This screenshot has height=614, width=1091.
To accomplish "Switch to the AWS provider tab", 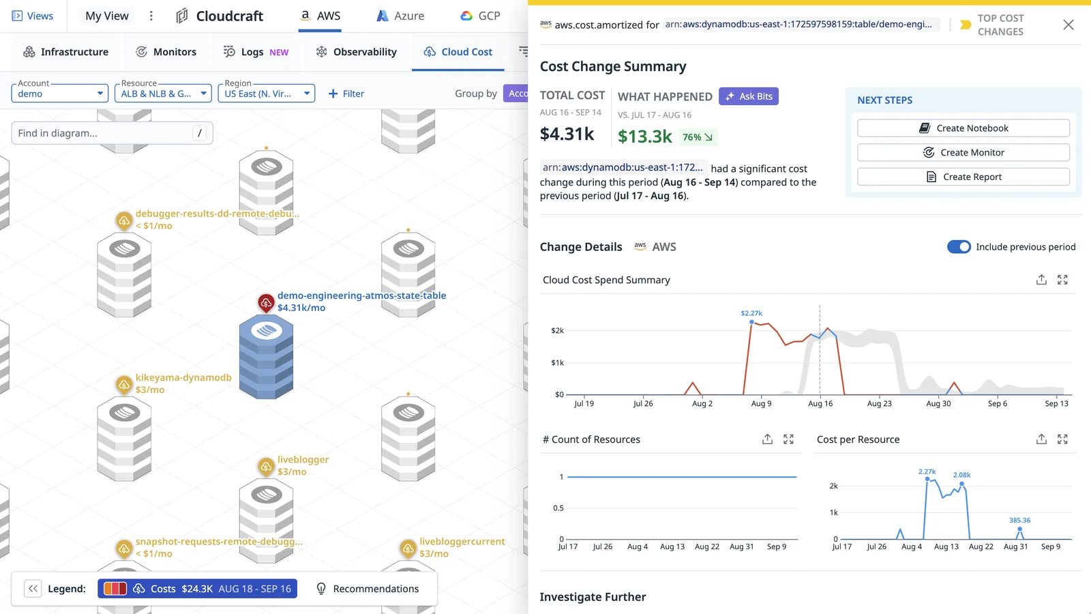I will (320, 16).
